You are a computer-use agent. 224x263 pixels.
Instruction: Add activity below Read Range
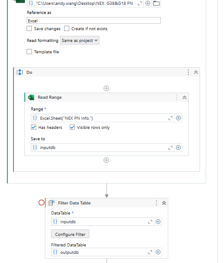point(106,160)
